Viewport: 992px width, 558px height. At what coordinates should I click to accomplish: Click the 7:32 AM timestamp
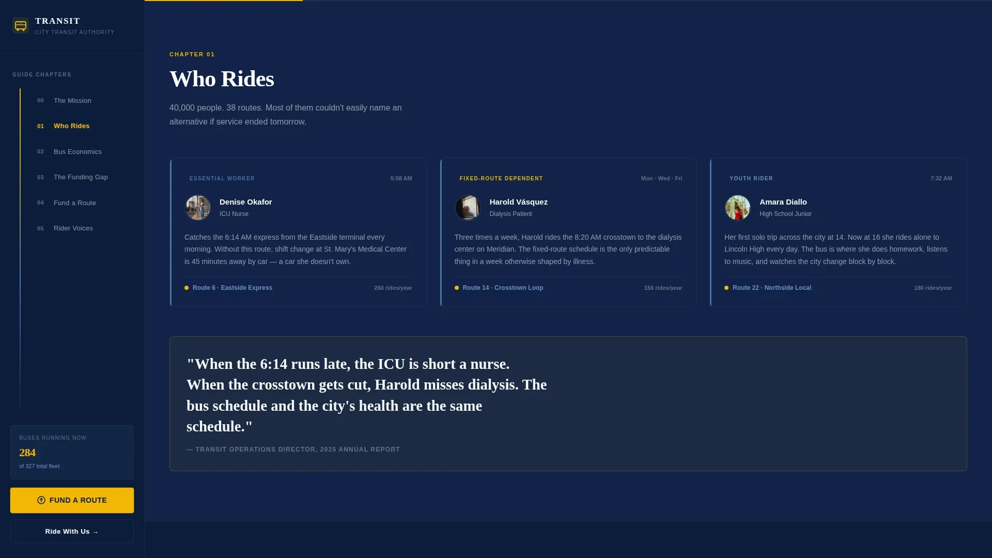pos(941,179)
